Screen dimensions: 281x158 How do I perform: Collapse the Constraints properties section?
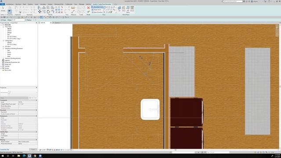pos(36,100)
